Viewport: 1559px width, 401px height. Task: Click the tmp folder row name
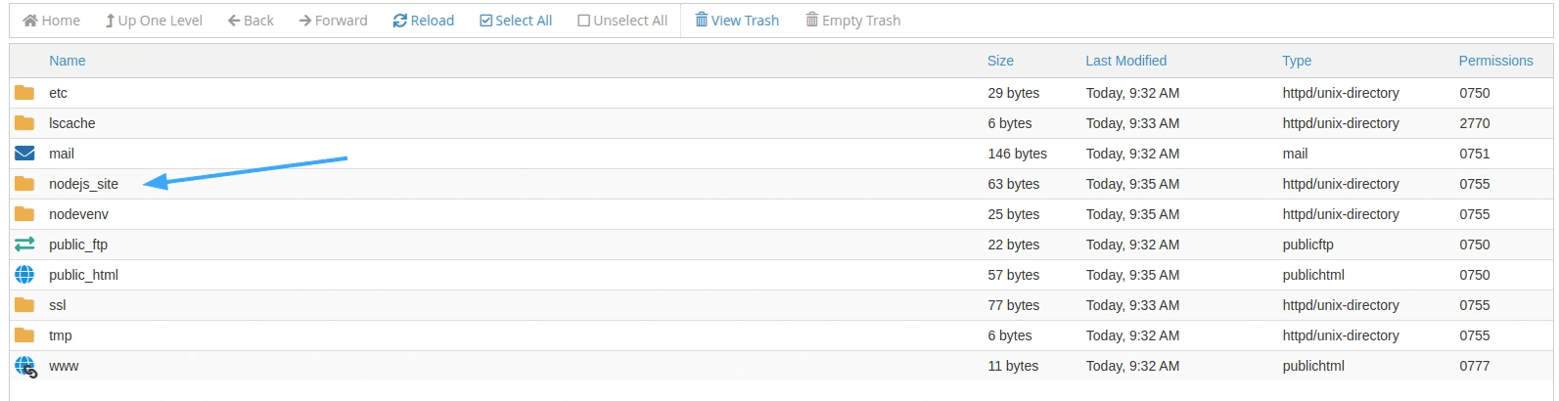(x=61, y=335)
